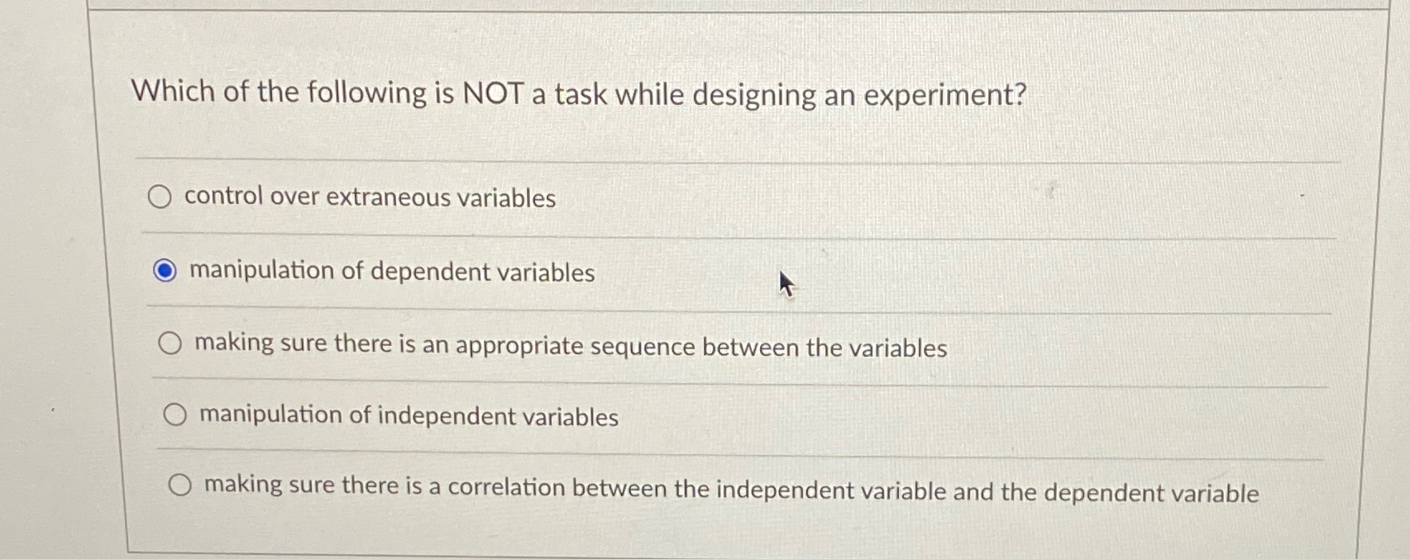Image resolution: width=1410 pixels, height=559 pixels.
Task: Click the text 'control over extraneous variables'
Action: (x=369, y=197)
